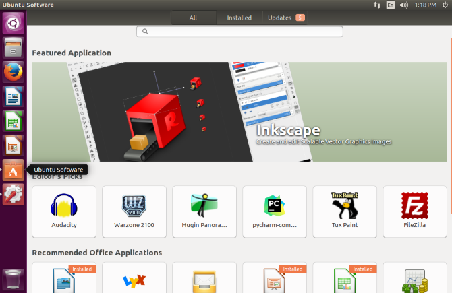Open the Files manager from the launcher
Image resolution: width=452 pixels, height=293 pixels.
(13, 48)
